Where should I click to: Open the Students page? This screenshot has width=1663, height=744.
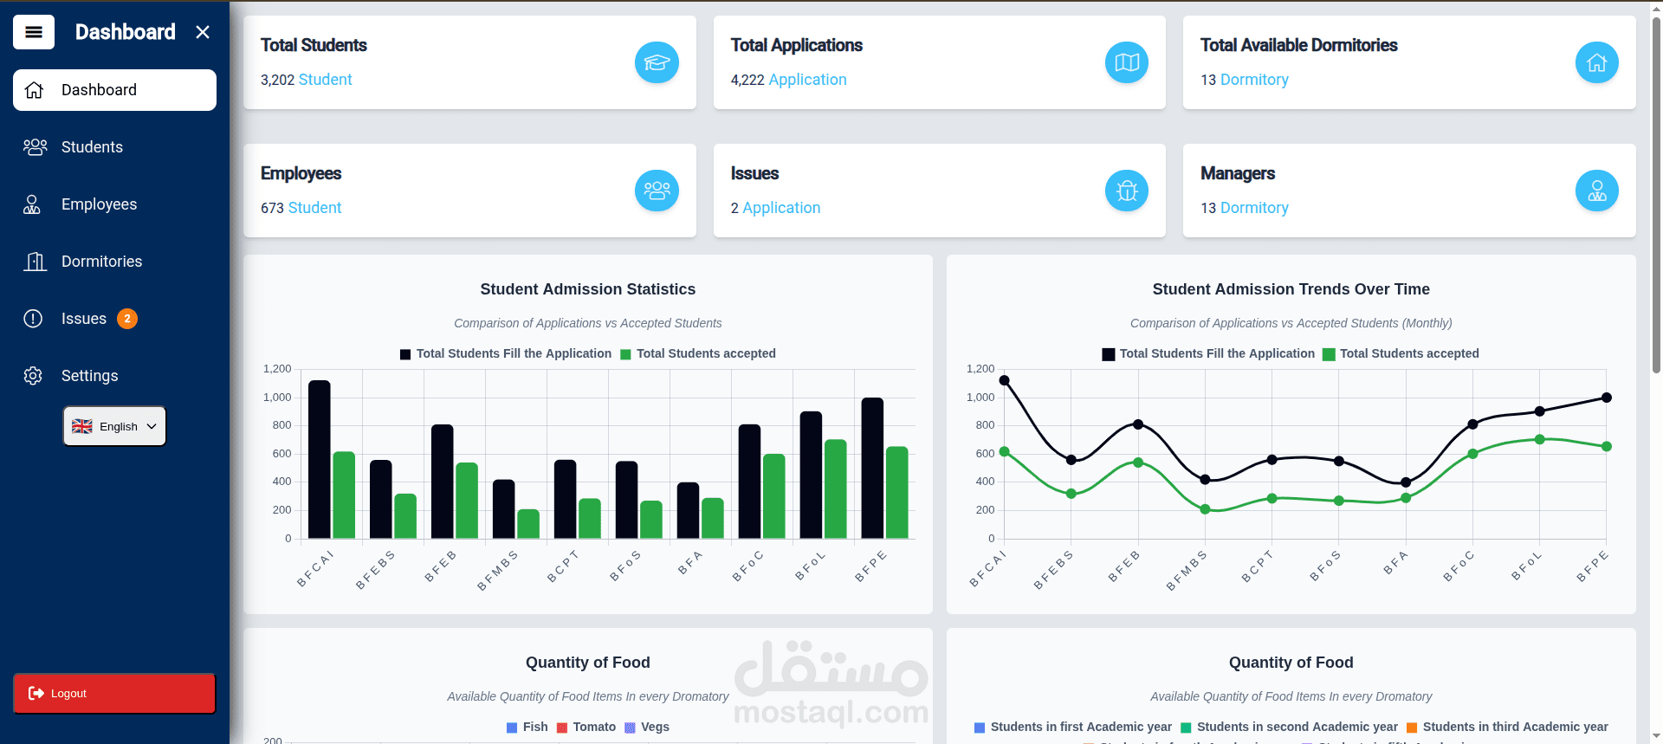click(114, 147)
